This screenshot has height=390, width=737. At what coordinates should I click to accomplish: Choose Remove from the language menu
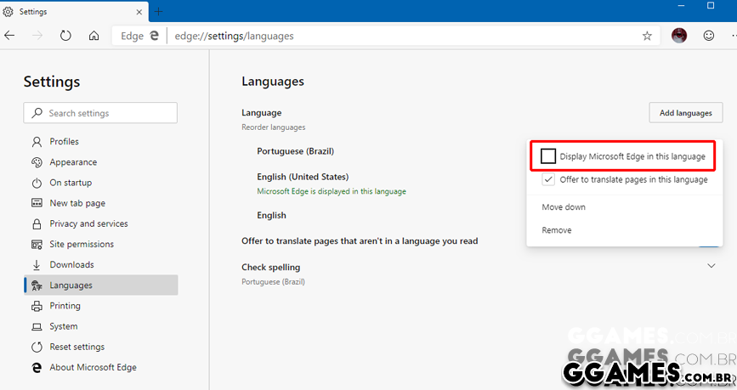click(x=557, y=230)
